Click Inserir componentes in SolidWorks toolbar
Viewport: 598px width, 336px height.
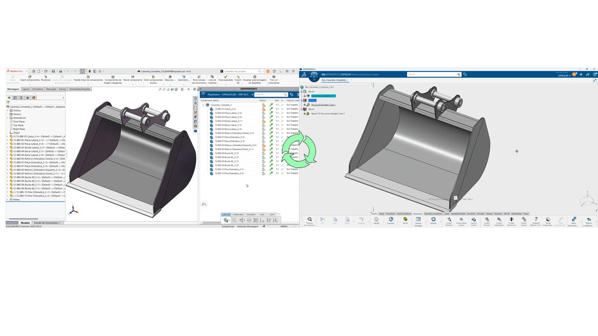[x=30, y=78]
